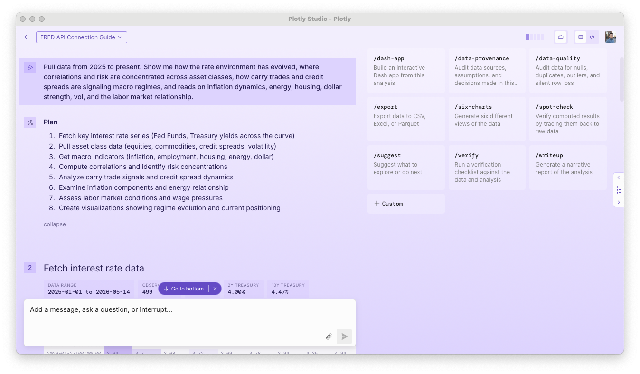This screenshot has height=374, width=640.
Task: Open the user profile avatar
Action: (x=611, y=37)
